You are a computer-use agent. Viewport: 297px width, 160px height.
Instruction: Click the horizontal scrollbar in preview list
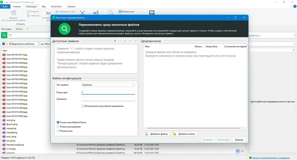tap(193, 128)
